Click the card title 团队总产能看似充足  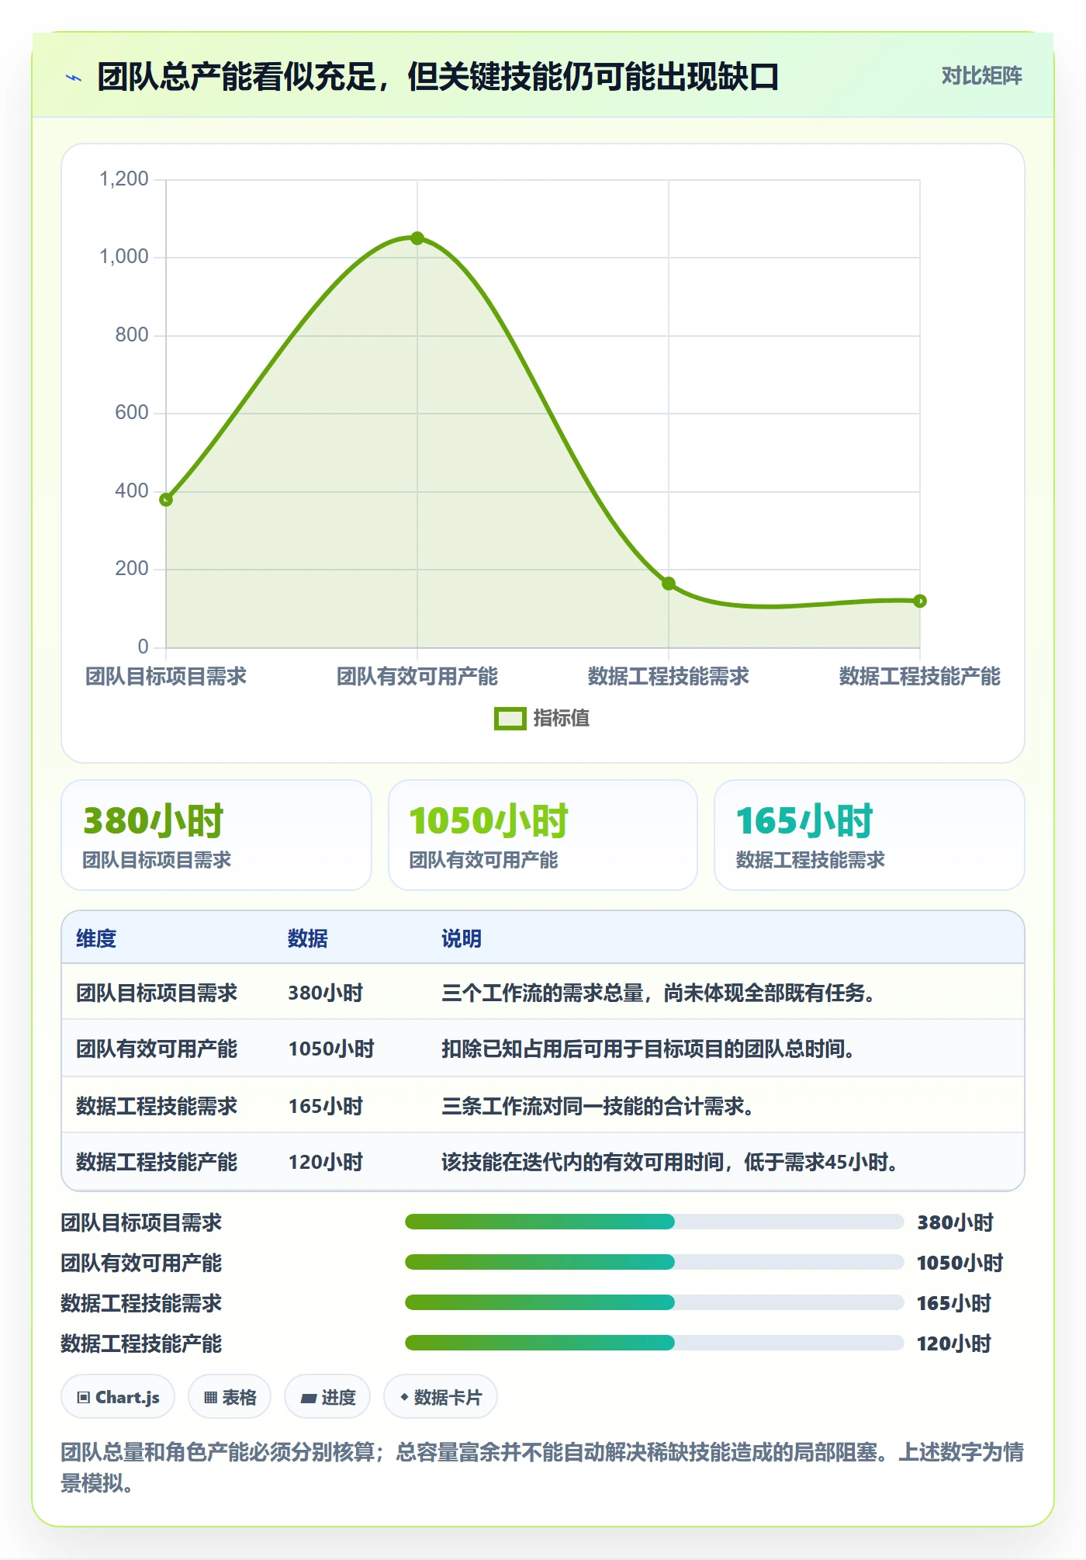tap(438, 77)
